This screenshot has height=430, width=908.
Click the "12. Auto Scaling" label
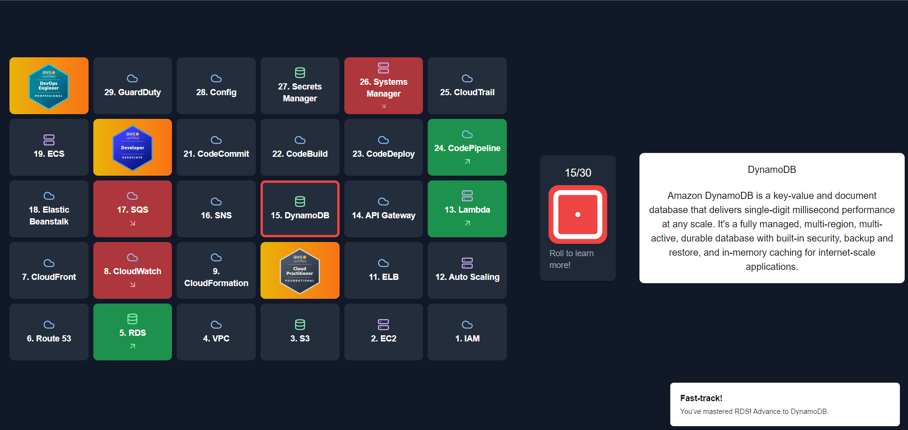point(467,277)
